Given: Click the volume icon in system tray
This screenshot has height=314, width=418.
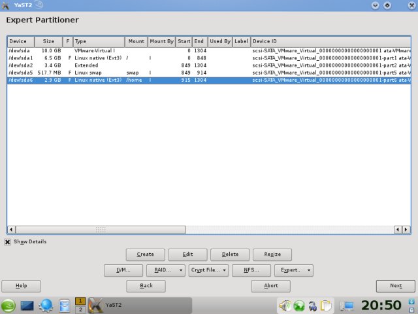Looking at the screenshot, I should (285, 305).
